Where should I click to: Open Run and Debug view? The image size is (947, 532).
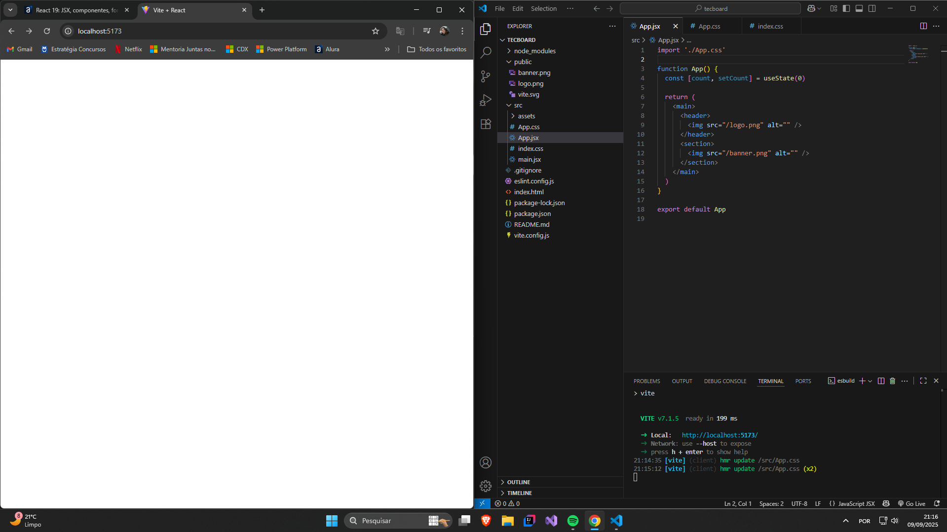[x=486, y=100]
